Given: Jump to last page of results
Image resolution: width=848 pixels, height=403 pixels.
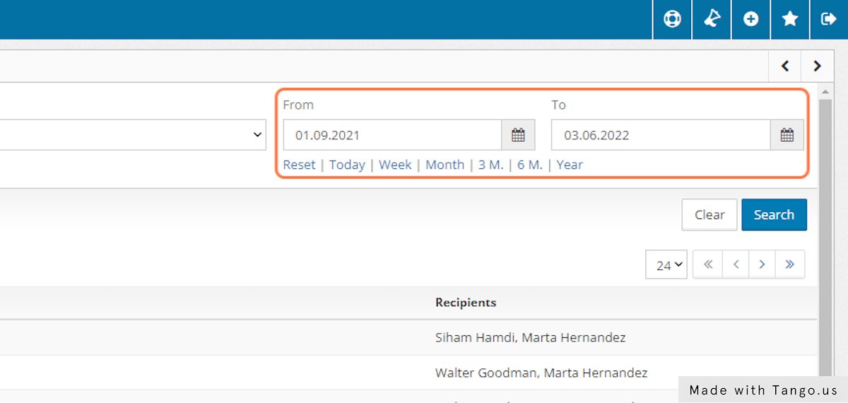Looking at the screenshot, I should 790,264.
